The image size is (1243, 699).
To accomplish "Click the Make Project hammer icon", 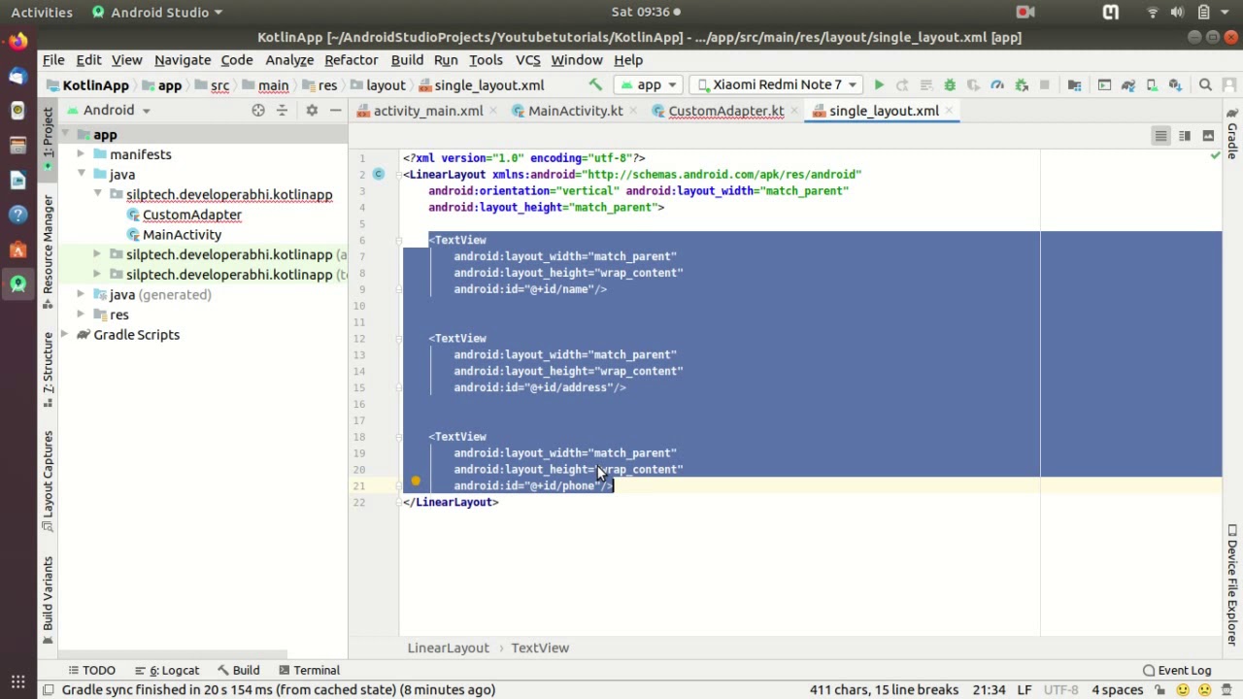I will [595, 84].
